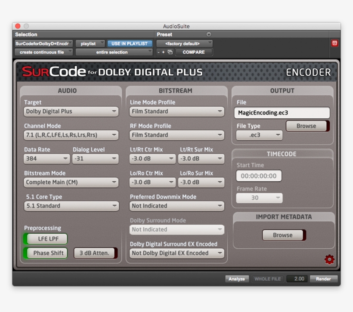
Task: Click the Render button
Action: 323,279
